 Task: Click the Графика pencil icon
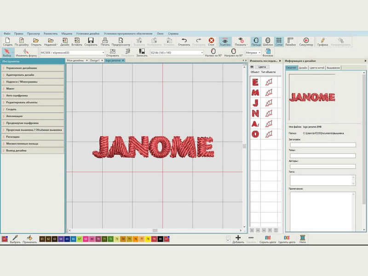(323, 41)
